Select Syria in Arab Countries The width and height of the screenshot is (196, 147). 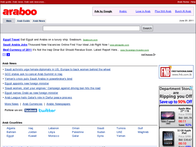point(100,136)
